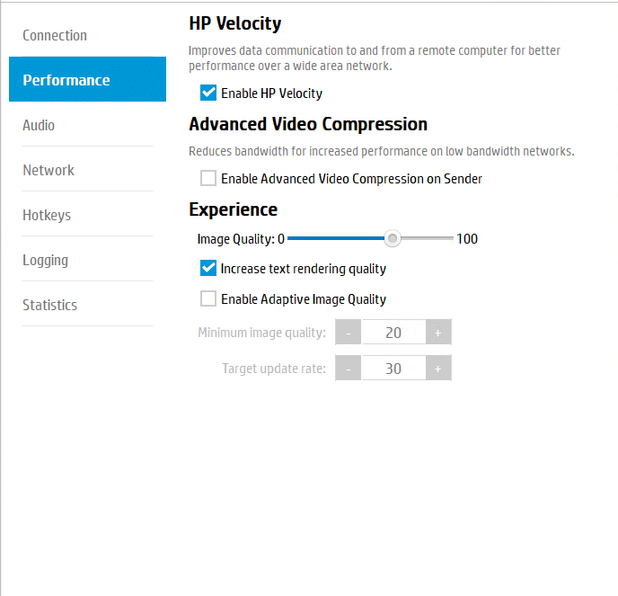
Task: Click the Image Quality track near 100
Action: (449, 238)
